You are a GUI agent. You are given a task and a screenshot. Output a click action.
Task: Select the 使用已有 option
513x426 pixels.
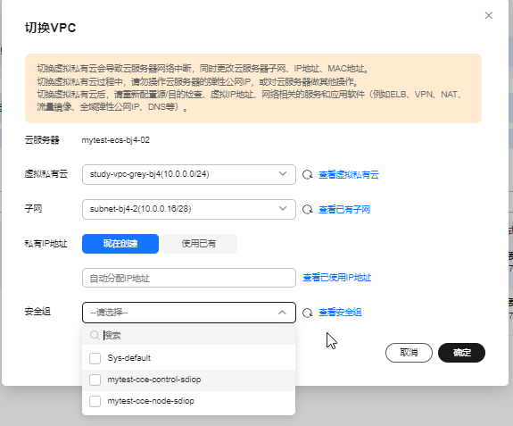199,244
